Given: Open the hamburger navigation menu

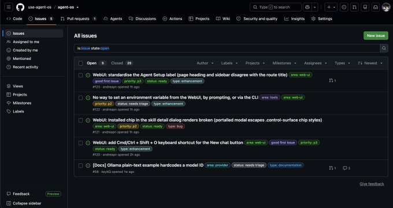Looking at the screenshot, I should [x=9, y=7].
